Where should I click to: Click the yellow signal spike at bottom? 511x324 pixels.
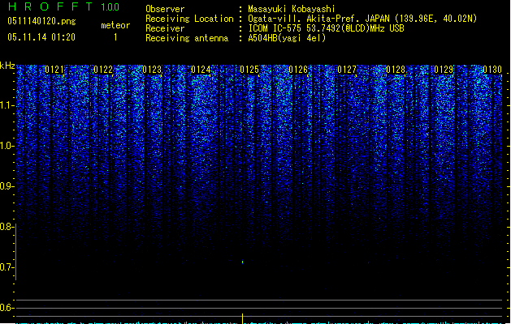pos(242,318)
